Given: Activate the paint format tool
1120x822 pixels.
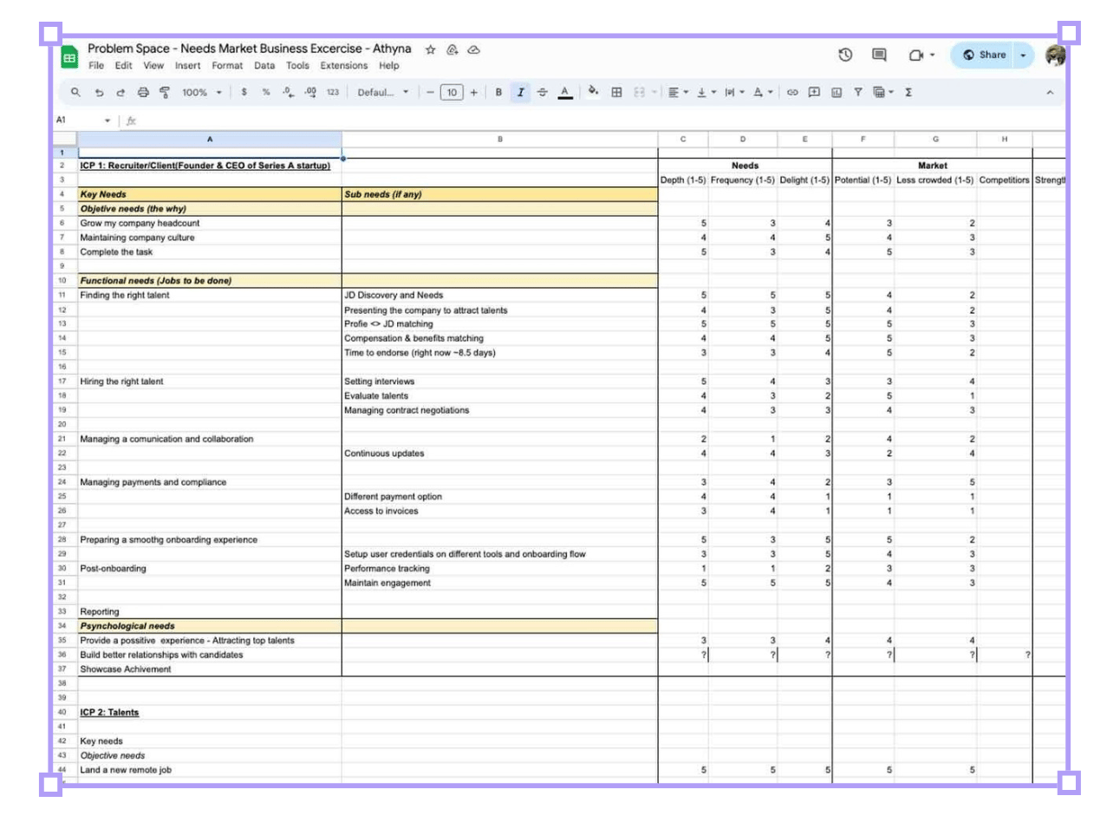Looking at the screenshot, I should (165, 92).
